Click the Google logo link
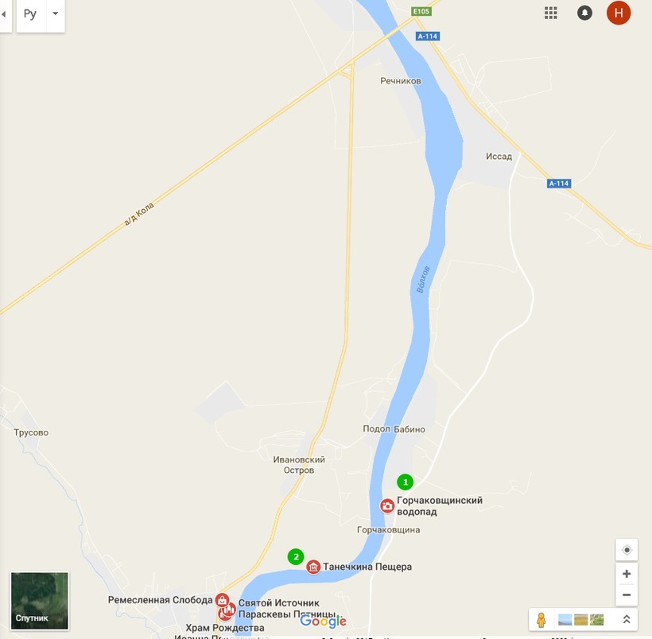The width and height of the screenshot is (652, 639). 323,622
